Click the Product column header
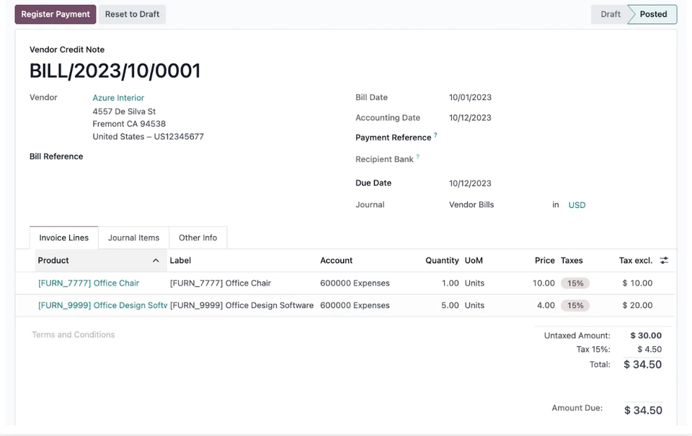The width and height of the screenshot is (692, 436). click(101, 260)
